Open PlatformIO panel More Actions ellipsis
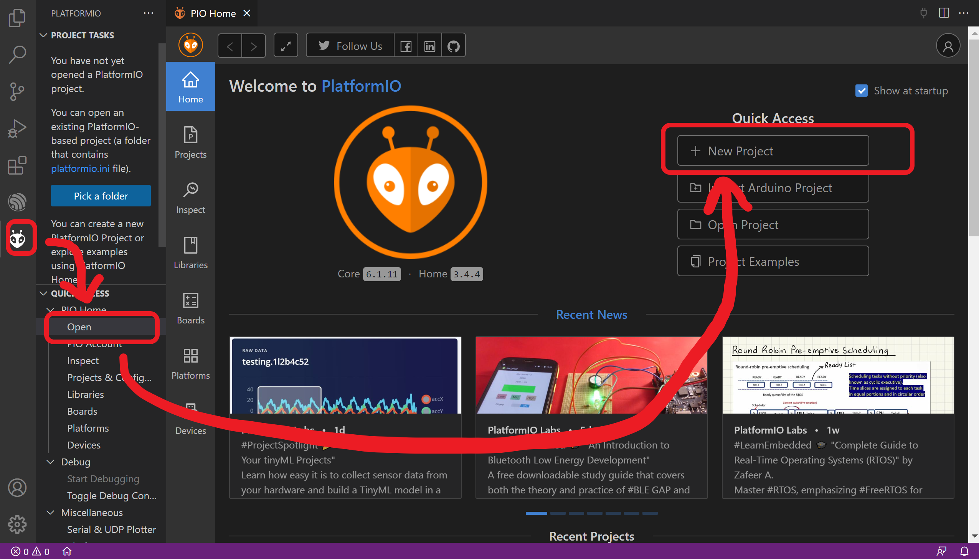Viewport: 979px width, 559px height. pos(149,13)
